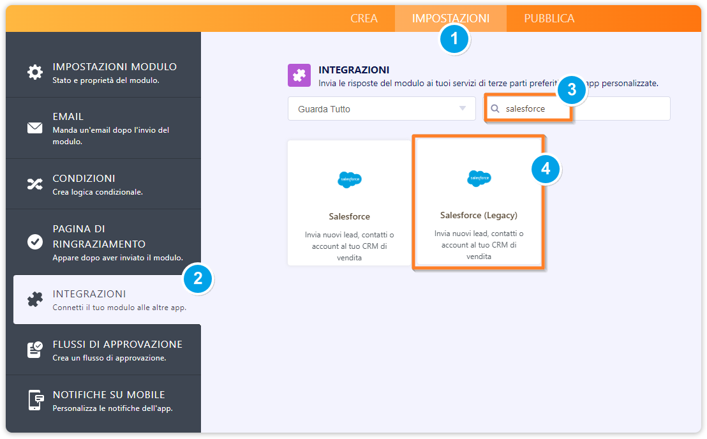The width and height of the screenshot is (707, 439).
Task: Go to the PUBBLICA tab
Action: pos(549,19)
